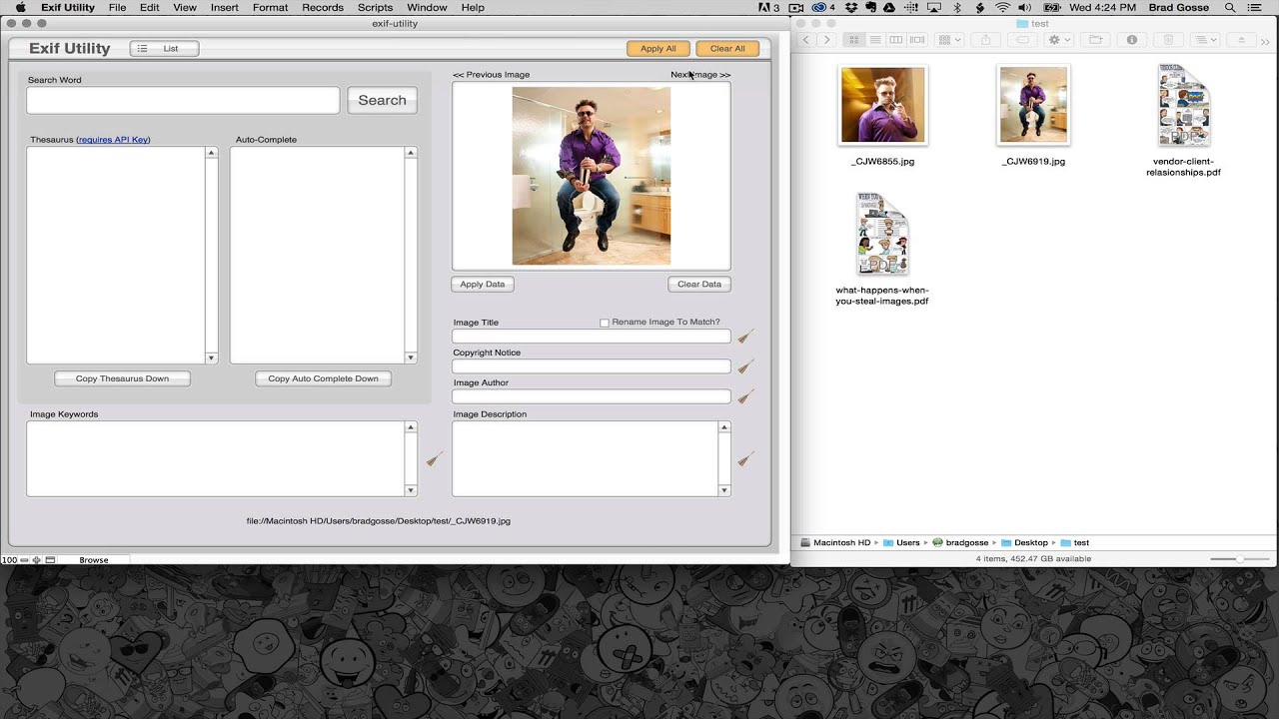Viewport: 1279px width, 719px height.
Task: Switch Finder to list view
Action: click(875, 40)
